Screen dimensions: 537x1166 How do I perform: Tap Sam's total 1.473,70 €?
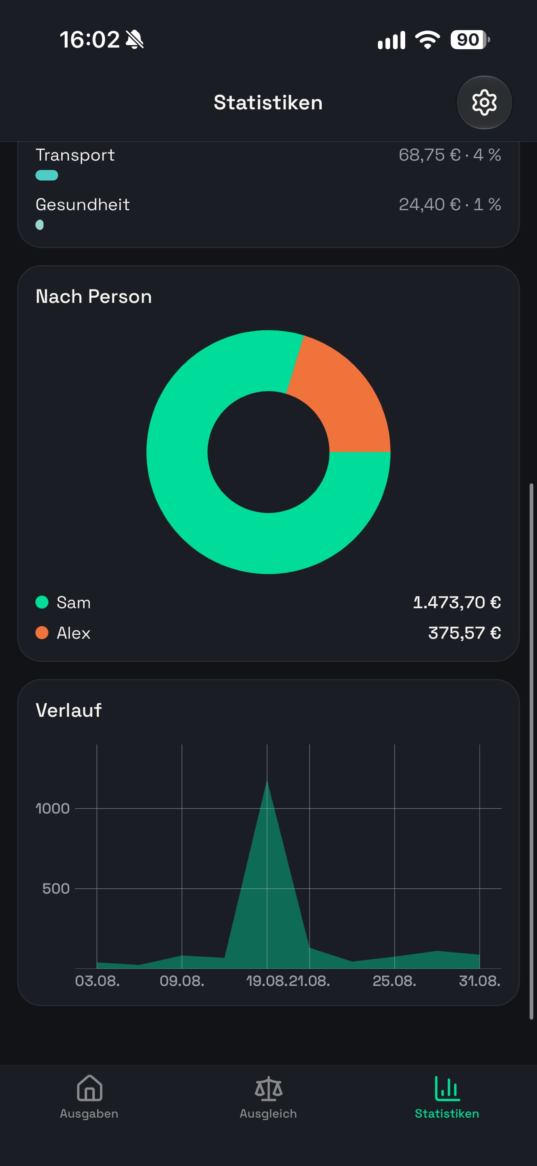[457, 603]
